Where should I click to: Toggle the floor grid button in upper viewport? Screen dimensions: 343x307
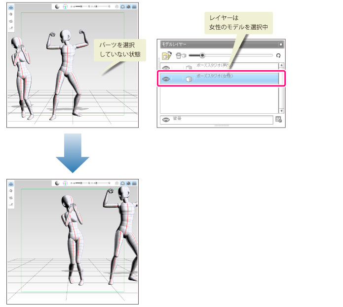(134, 7)
